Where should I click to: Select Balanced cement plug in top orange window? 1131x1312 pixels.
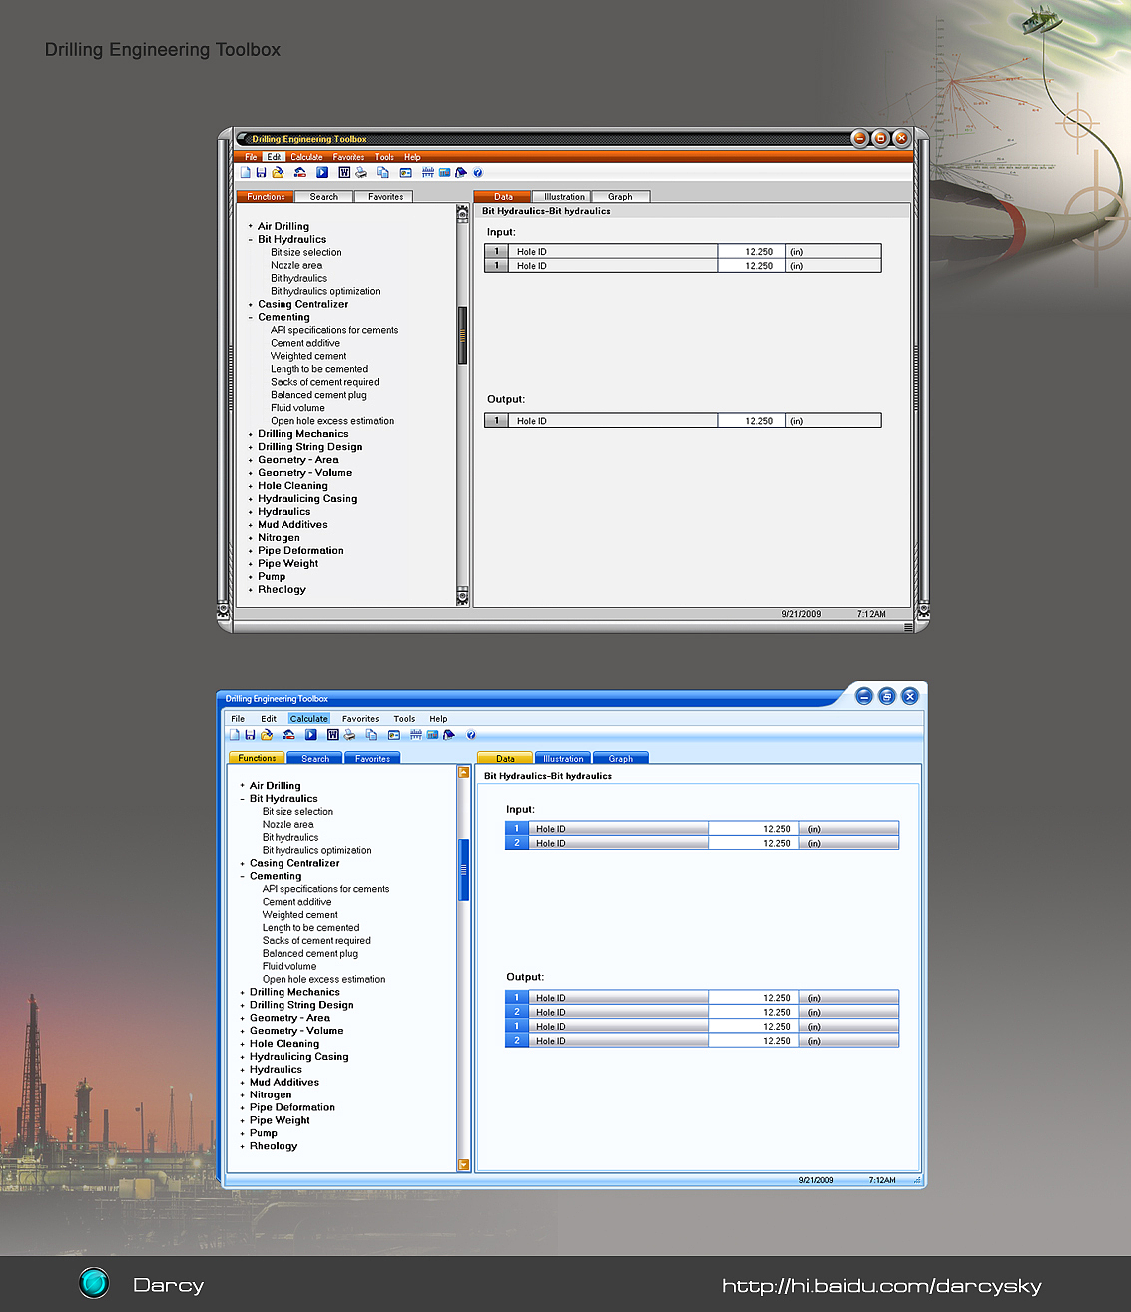click(318, 395)
